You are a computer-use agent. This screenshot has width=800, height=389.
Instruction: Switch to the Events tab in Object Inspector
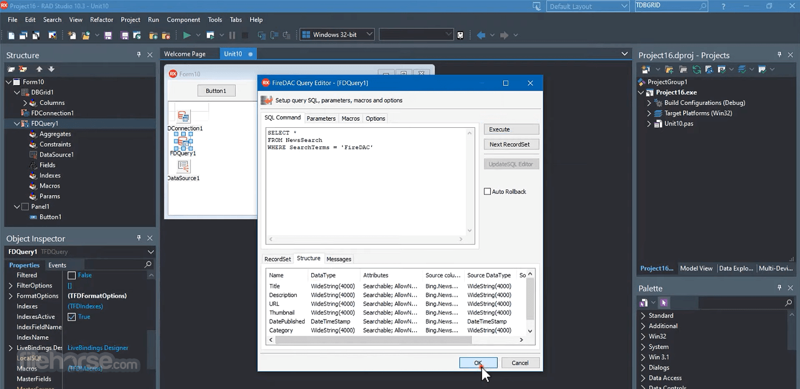point(57,265)
